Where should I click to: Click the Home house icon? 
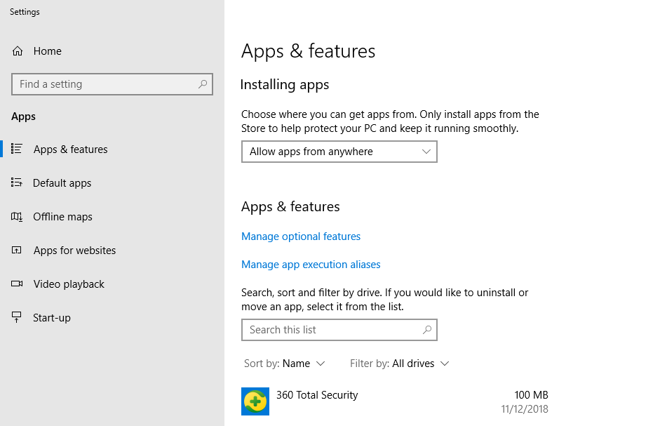18,51
